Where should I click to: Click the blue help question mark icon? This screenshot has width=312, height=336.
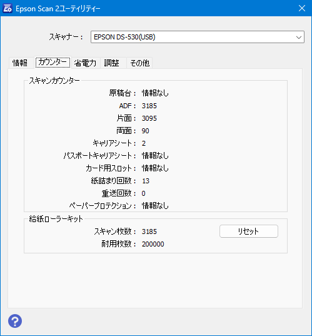[15, 321]
